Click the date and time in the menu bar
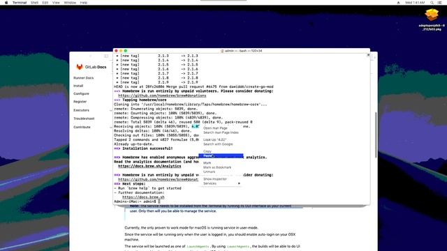The image size is (447, 251). pos(415,3)
